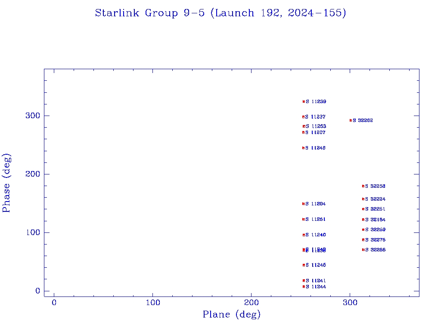Click the "S 11244" satellite label
This screenshot has width=441, height=330.
pyautogui.click(x=316, y=287)
